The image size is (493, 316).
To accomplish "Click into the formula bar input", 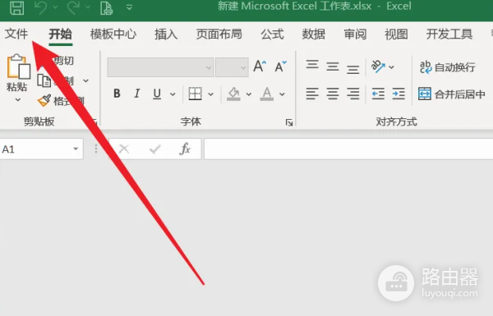I will click(348, 149).
